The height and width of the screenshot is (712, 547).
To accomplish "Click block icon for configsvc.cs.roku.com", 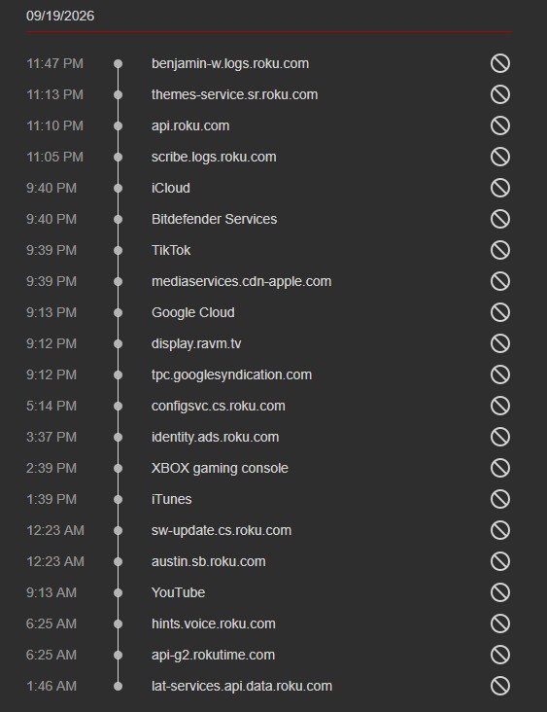I will [x=500, y=406].
